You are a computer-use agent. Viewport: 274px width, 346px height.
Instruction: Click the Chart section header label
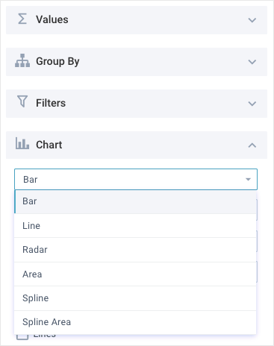click(49, 145)
